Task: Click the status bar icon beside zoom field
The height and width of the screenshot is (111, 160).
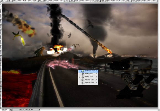Action: pos(11,110)
